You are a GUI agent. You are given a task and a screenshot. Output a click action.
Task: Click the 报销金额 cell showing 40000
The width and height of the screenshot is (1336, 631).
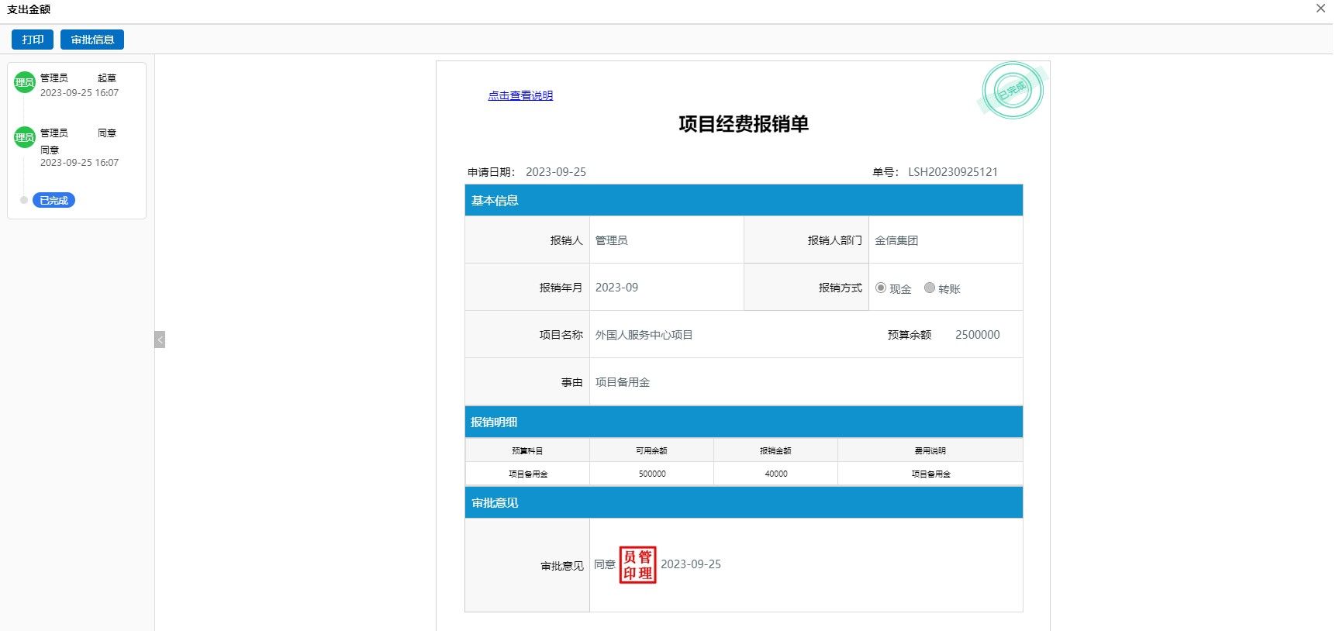tap(775, 474)
